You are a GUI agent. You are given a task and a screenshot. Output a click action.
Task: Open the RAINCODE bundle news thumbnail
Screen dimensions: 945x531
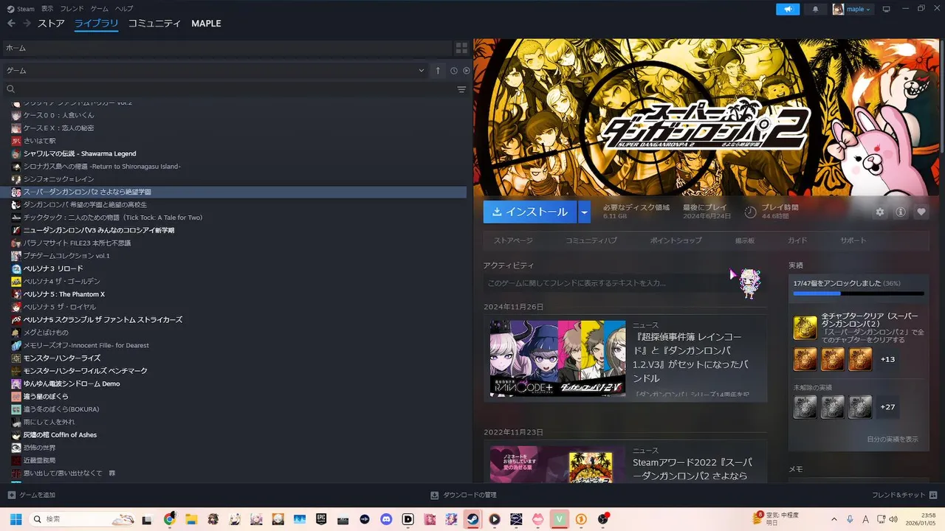point(557,358)
